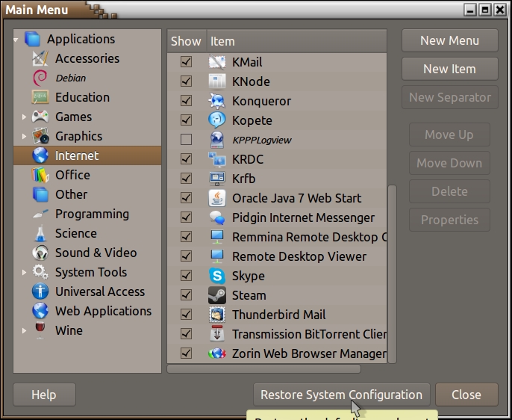The width and height of the screenshot is (512, 420).
Task: Collapse the Applications tree root
Action: coord(16,39)
